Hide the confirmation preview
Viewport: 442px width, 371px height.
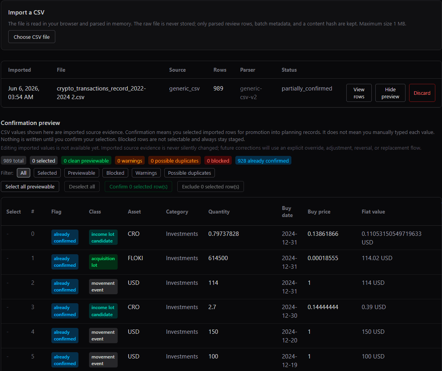coord(390,93)
